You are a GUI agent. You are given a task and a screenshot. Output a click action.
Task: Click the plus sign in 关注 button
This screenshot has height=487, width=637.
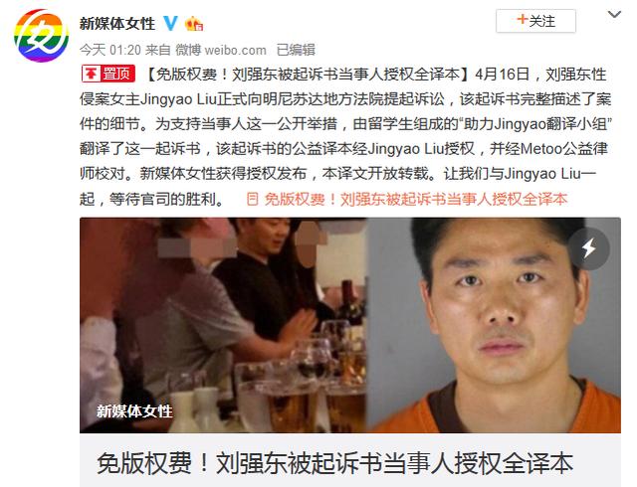click(x=522, y=19)
